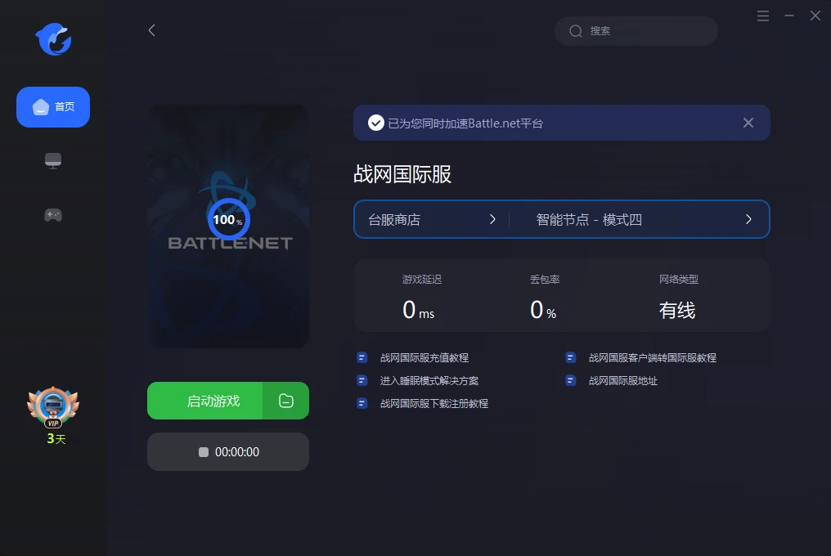Viewport: 831px width, 556px height.
Task: Click the 100% acceleration progress ring
Action: (x=227, y=219)
